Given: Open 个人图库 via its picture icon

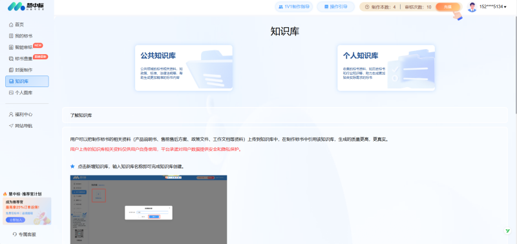Looking at the screenshot, I should (11, 93).
